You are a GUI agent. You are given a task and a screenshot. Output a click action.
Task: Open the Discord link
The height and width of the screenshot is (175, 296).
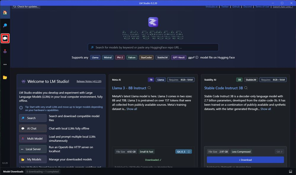[247, 7]
